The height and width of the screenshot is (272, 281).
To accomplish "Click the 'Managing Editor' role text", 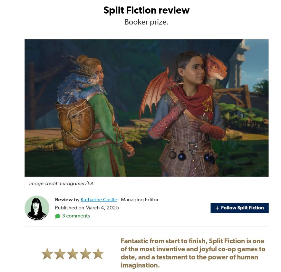I will (x=140, y=199).
